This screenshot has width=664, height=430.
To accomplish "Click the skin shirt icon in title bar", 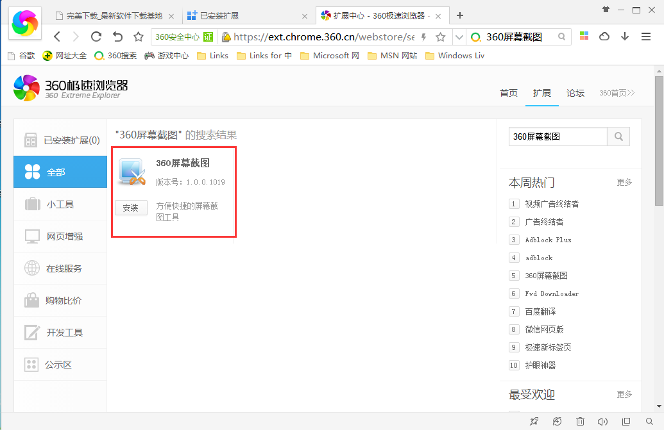I will [606, 10].
